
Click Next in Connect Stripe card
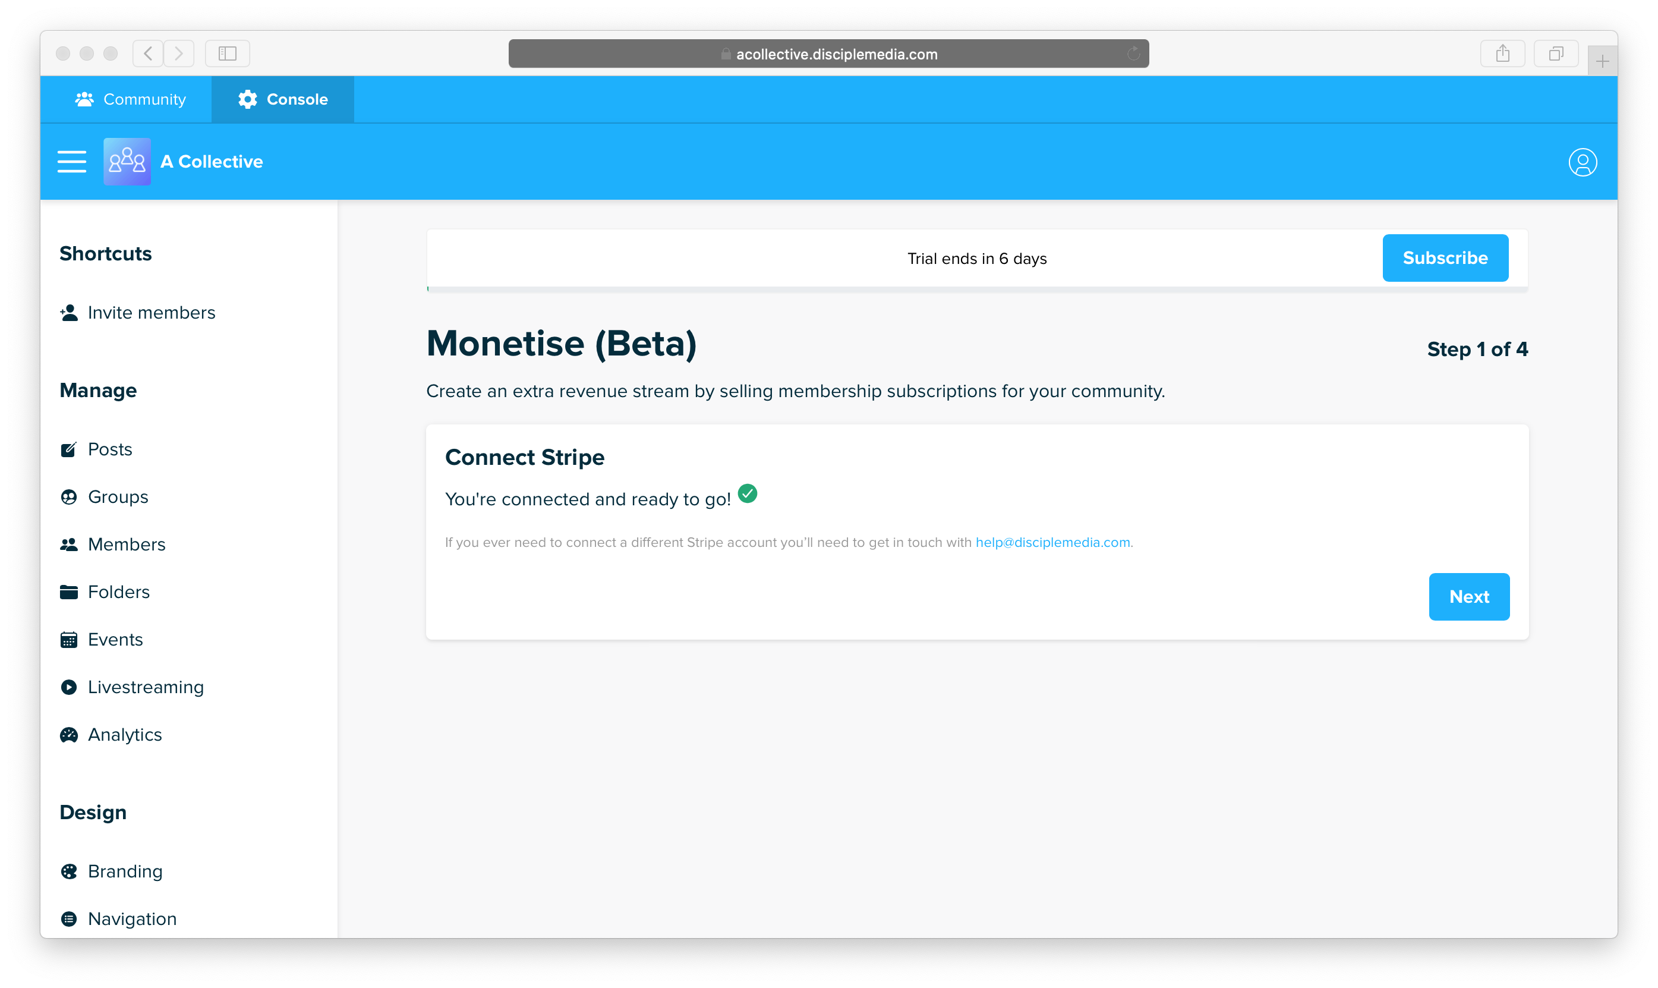(x=1469, y=596)
